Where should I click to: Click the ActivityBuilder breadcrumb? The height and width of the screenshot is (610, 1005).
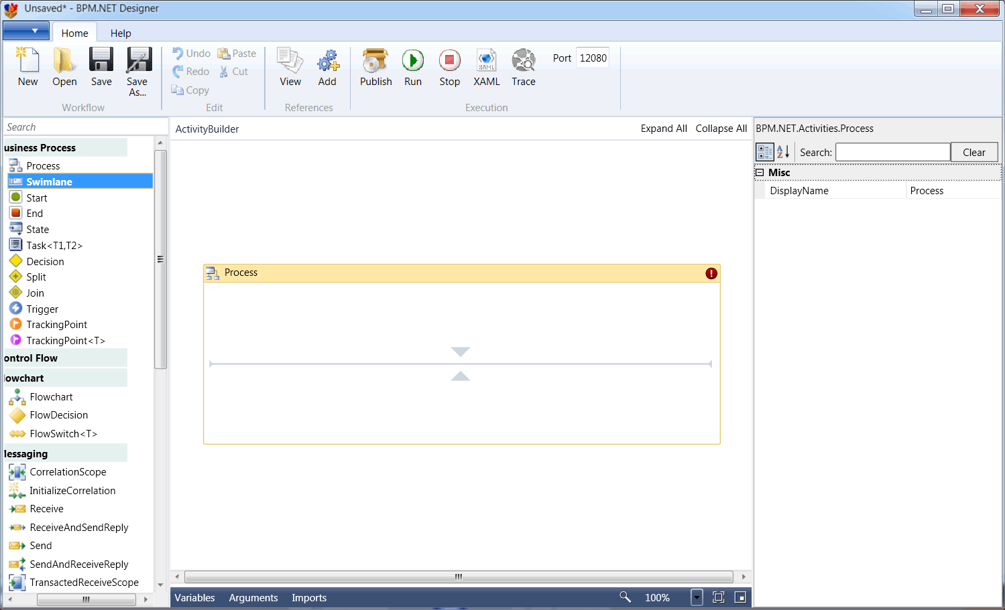coord(207,129)
